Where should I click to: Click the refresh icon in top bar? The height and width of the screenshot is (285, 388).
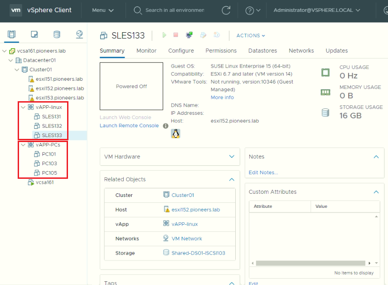226,10
